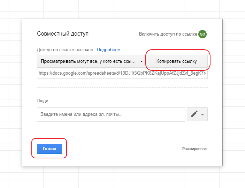Click the 'Люди' section label
The height and width of the screenshot is (188, 245).
click(43, 100)
